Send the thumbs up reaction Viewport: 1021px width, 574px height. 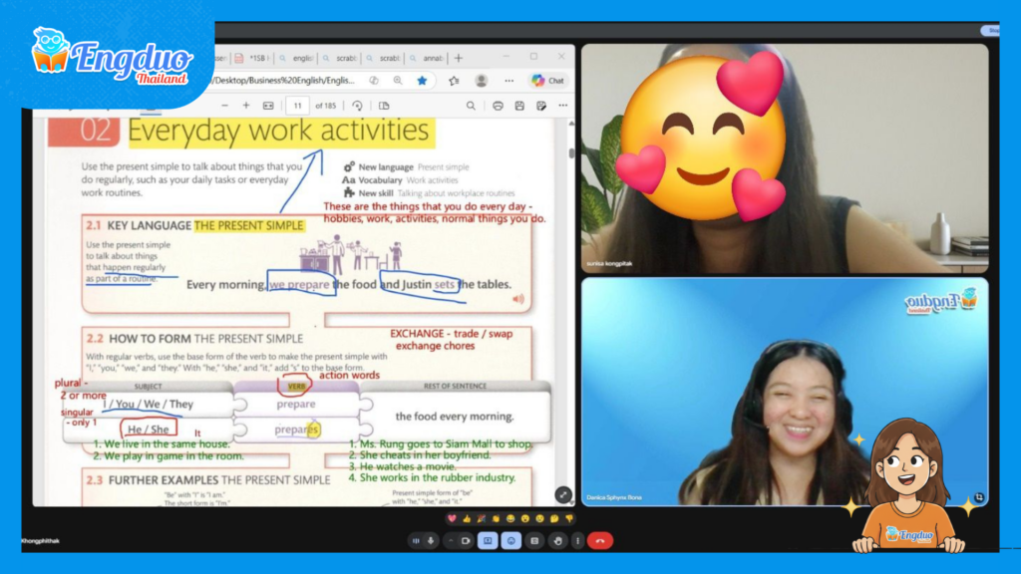[x=467, y=518]
